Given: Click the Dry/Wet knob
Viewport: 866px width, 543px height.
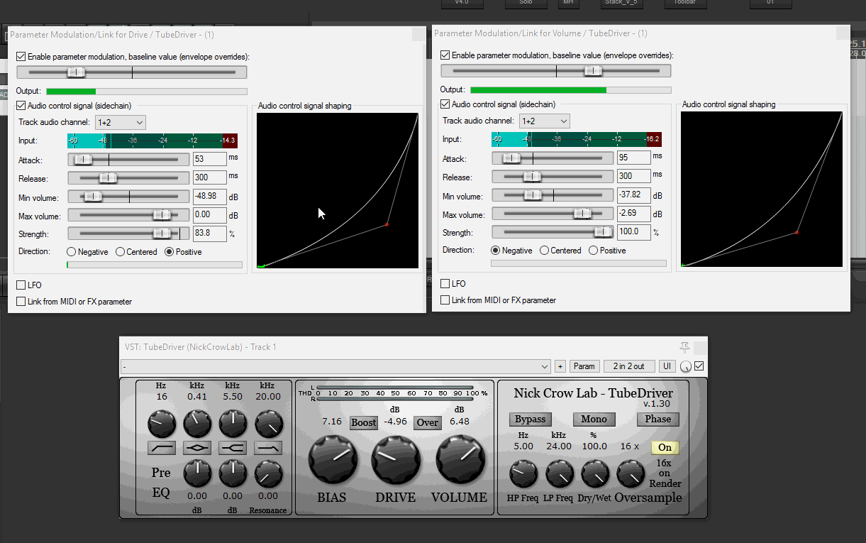Looking at the screenshot, I should 594,474.
